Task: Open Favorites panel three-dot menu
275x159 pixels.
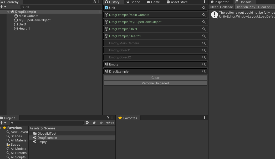Action: (x=205, y=118)
